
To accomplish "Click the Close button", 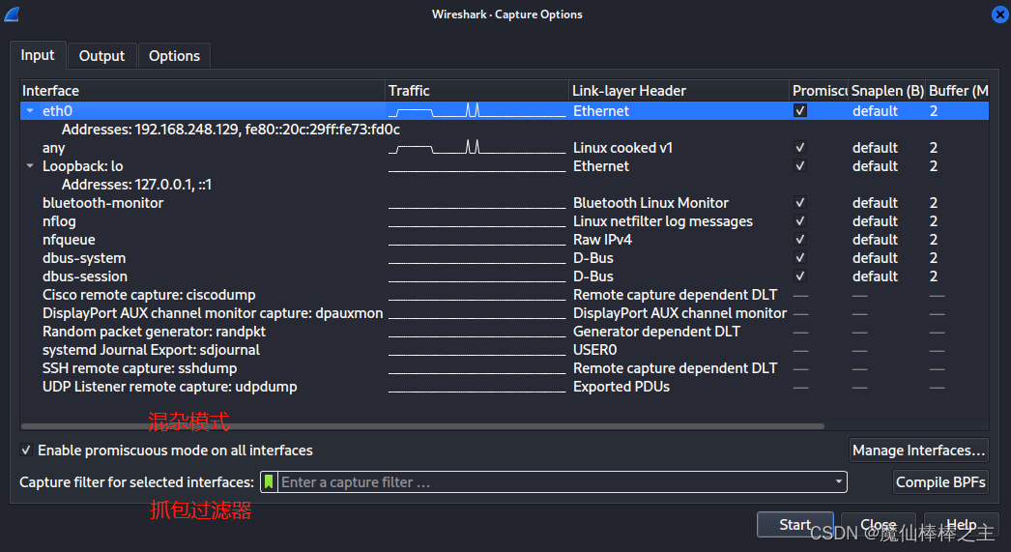I will pos(879,525).
